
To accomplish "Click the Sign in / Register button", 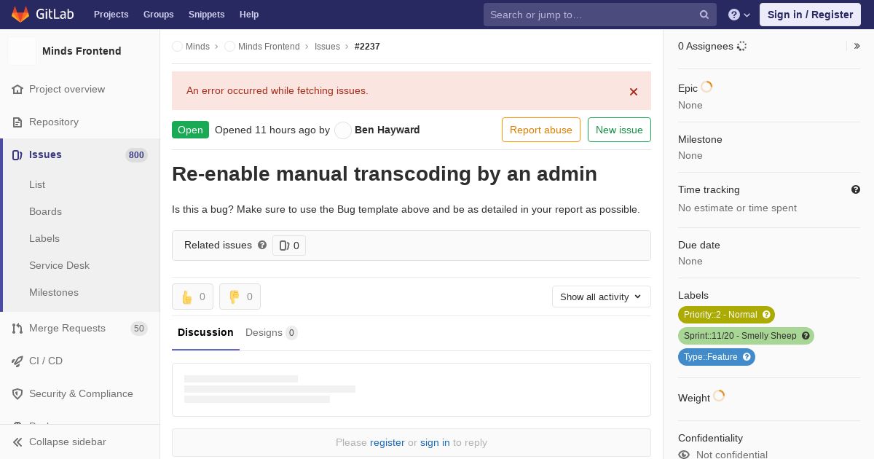I will coord(810,15).
